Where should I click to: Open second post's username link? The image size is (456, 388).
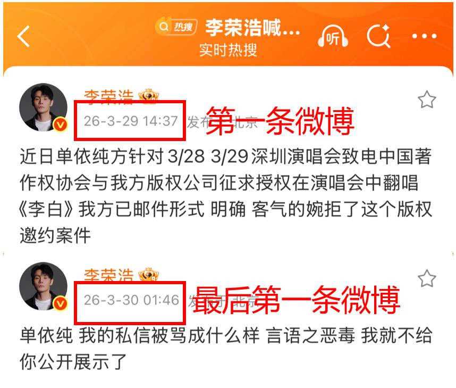click(x=109, y=275)
